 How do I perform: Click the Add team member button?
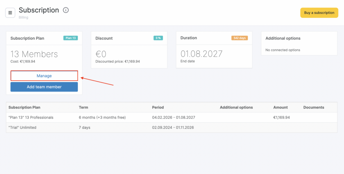click(x=44, y=87)
